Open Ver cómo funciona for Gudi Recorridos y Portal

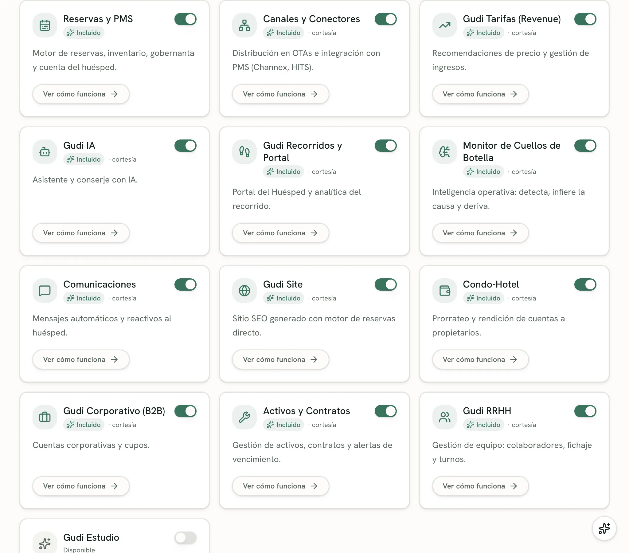(x=281, y=233)
